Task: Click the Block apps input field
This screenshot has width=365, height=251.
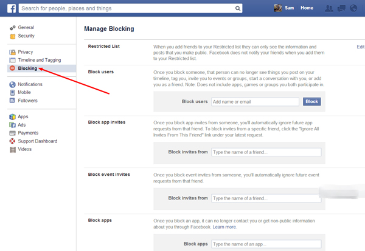Action: 265,244
